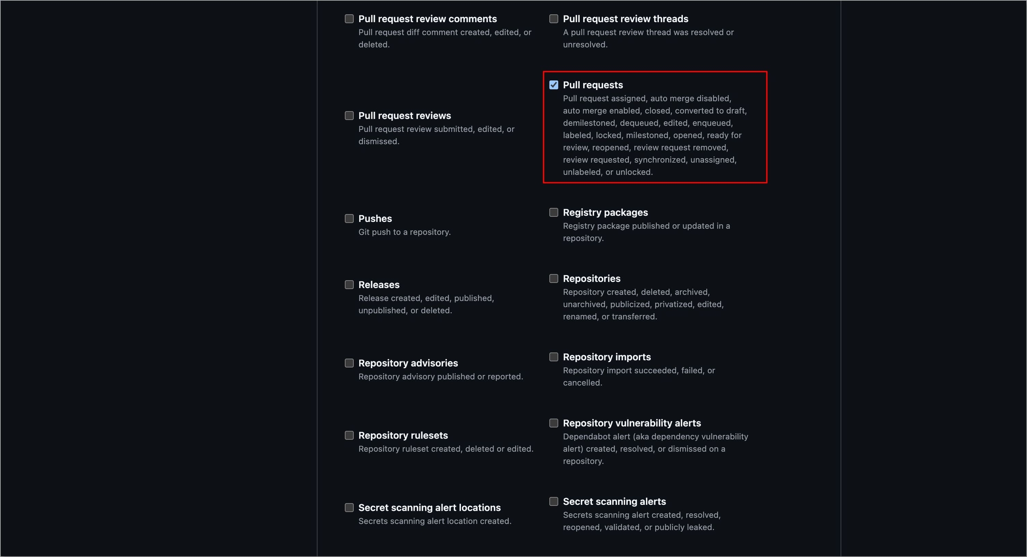Check the Repository imports checkbox

coord(554,357)
